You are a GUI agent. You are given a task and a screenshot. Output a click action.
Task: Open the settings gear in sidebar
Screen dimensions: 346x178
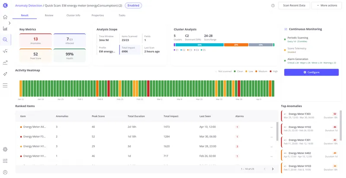[5, 149]
